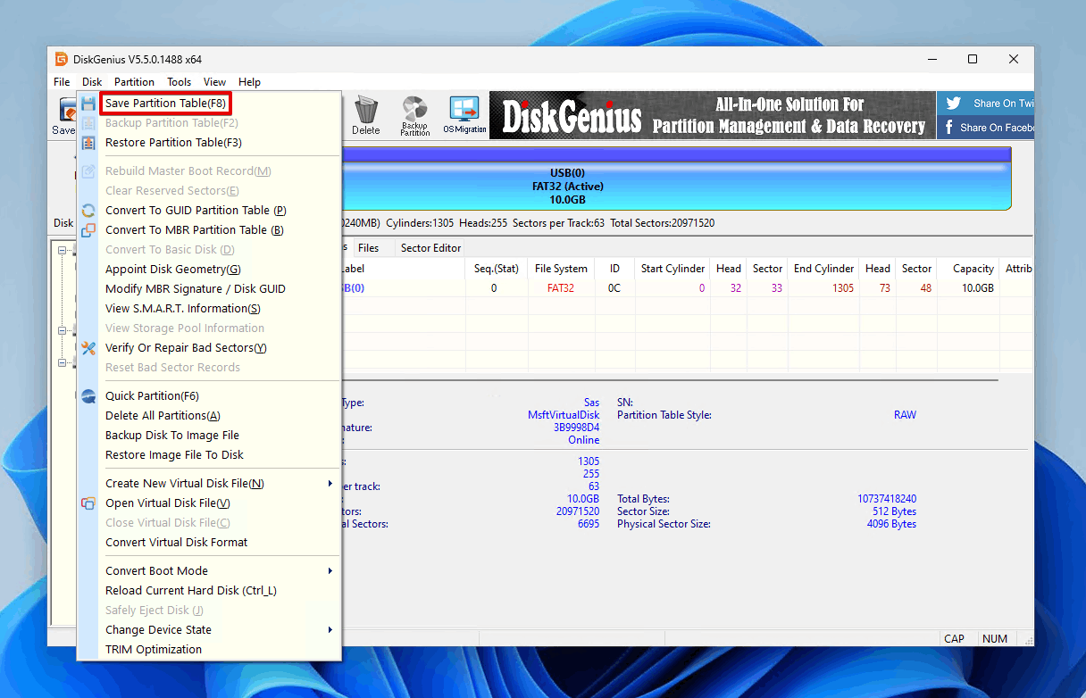Viewport: 1086px width, 698px height.
Task: Click the Total Bytes value 10737418240
Action: (887, 499)
